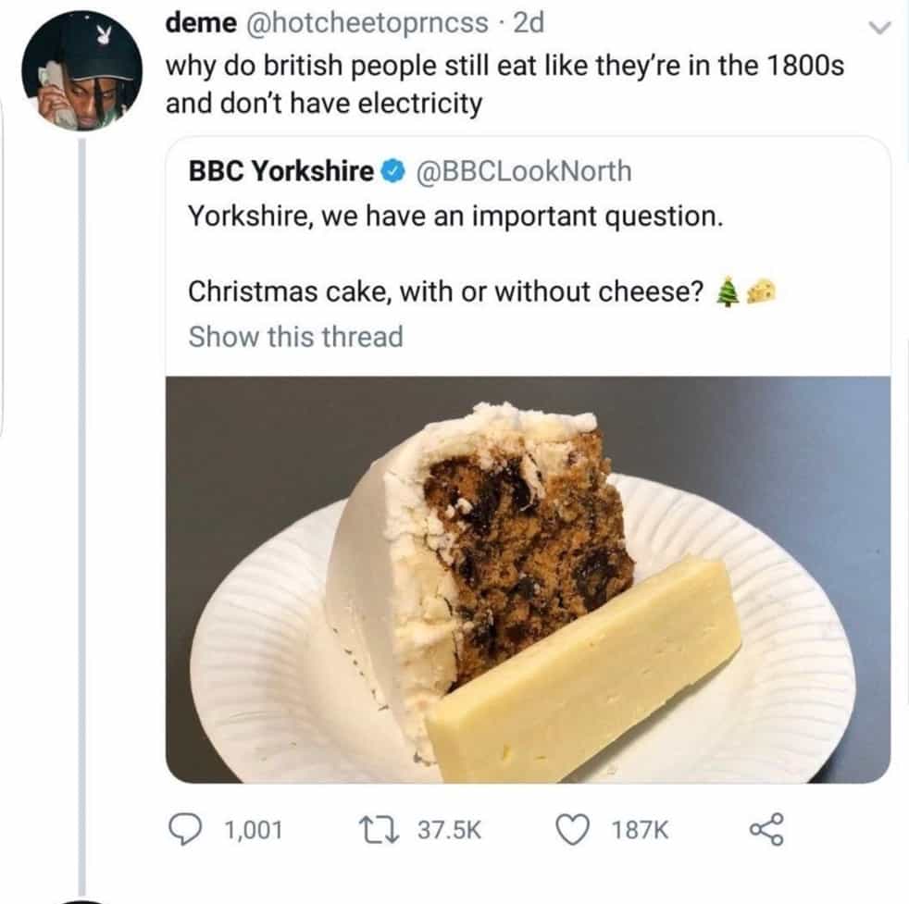Open deme's profile picture avatar

point(82,71)
